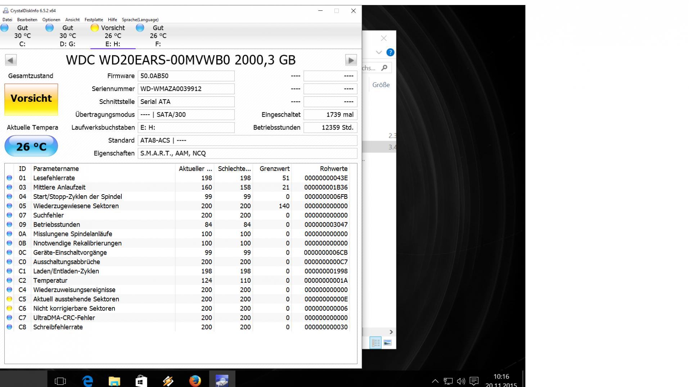This screenshot has width=689, height=387.
Task: Click the blue status dot for Lesefehlerrate
Action: (x=9, y=178)
